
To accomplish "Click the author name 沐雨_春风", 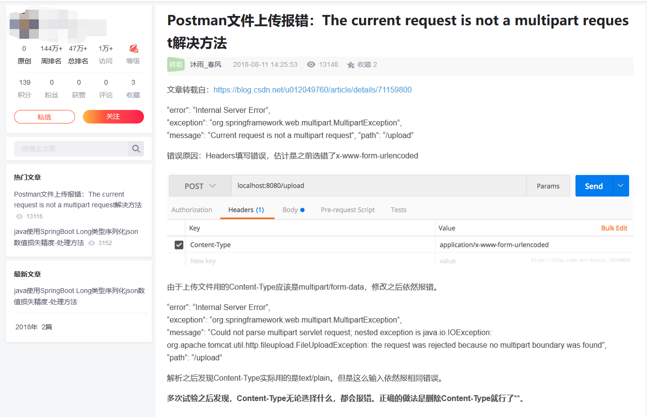I will click(205, 64).
